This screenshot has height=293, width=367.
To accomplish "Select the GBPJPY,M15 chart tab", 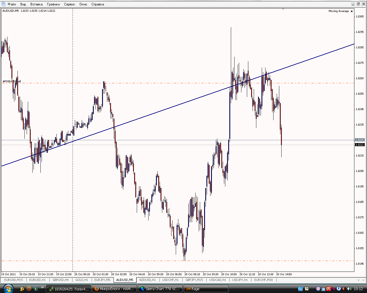I will [x=194, y=280].
